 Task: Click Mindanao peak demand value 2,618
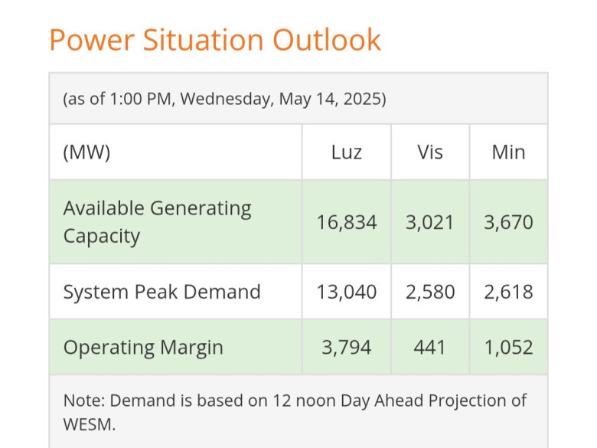(x=508, y=292)
